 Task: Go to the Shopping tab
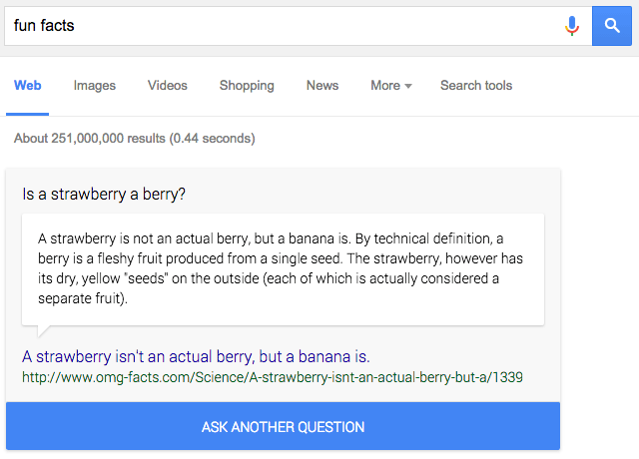(247, 86)
